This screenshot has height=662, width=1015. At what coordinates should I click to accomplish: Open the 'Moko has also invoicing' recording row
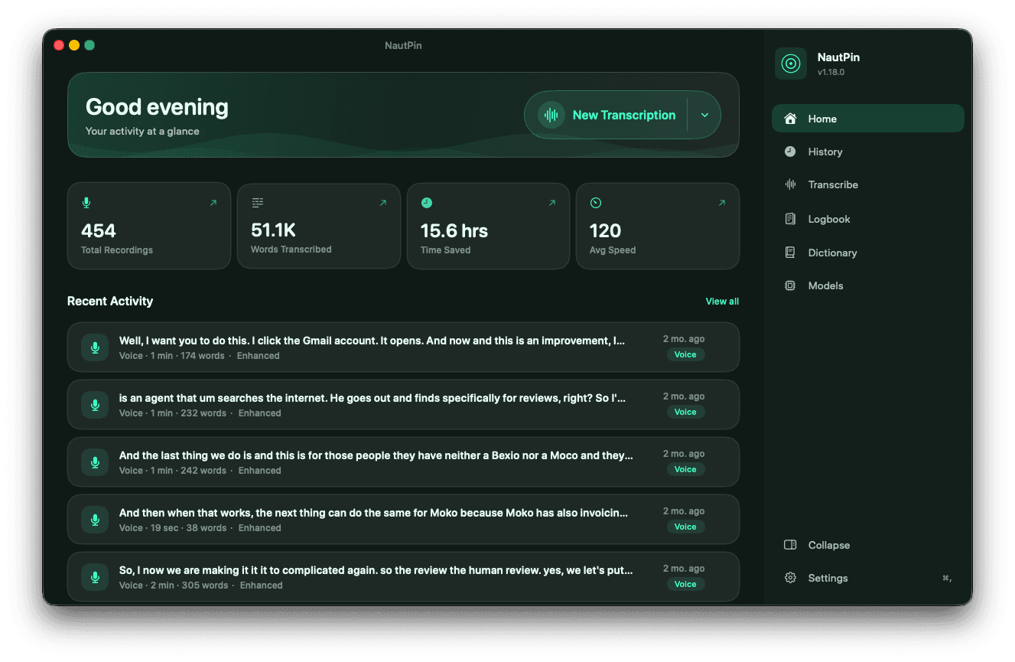click(x=403, y=520)
